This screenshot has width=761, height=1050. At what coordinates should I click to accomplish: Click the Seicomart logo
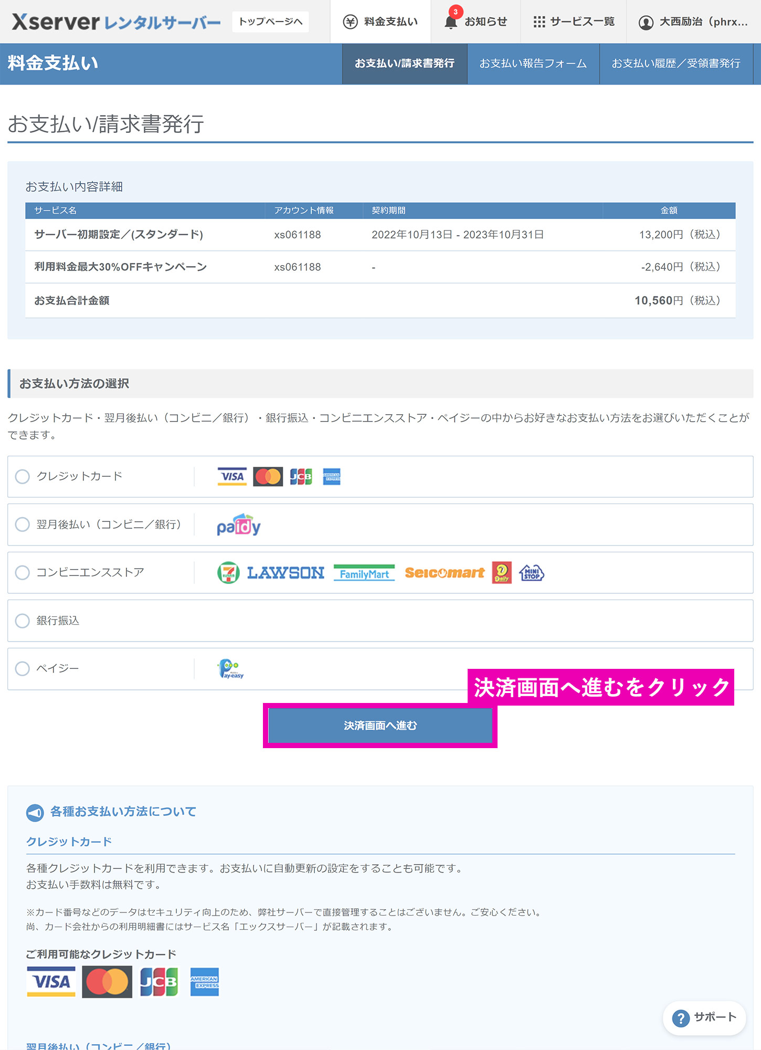click(x=445, y=573)
